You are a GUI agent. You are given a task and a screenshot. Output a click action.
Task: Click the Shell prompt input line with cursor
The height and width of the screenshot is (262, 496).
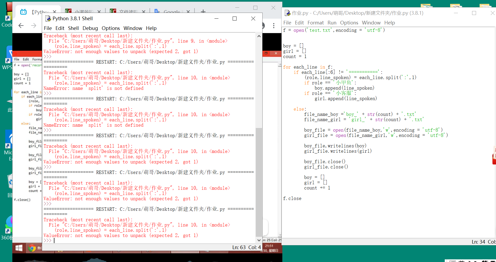149,240
